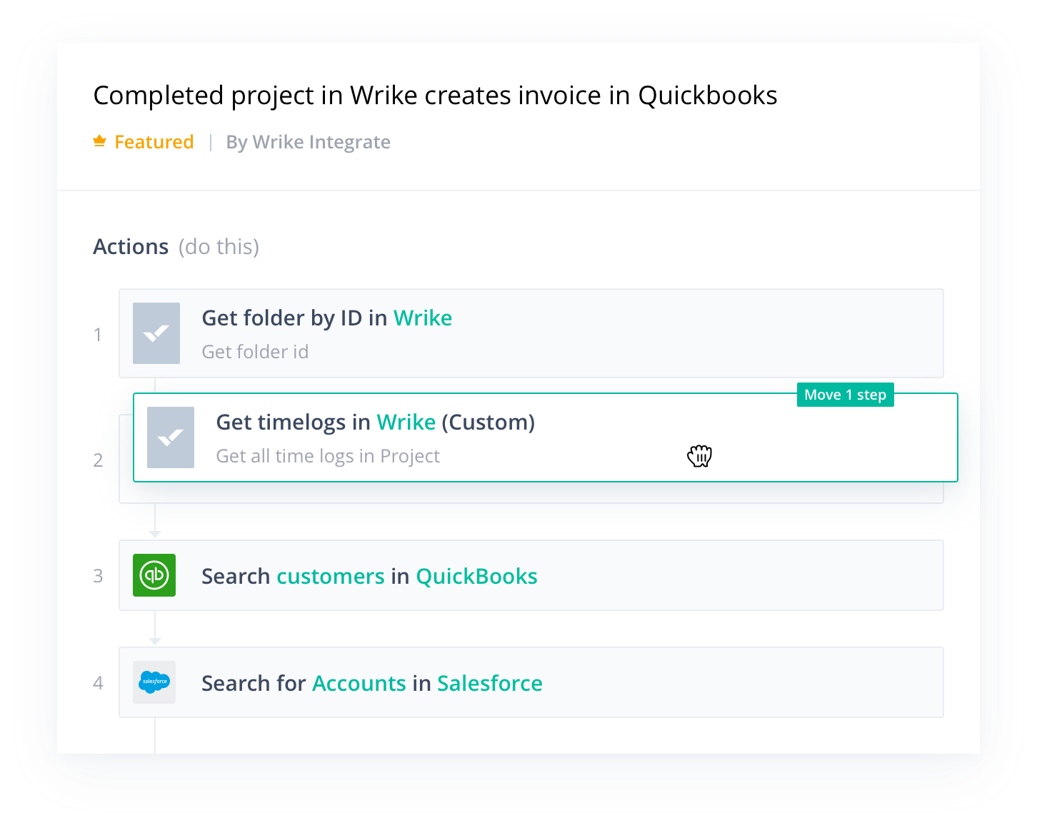
Task: Click the orange crown Featured icon
Action: (x=100, y=141)
